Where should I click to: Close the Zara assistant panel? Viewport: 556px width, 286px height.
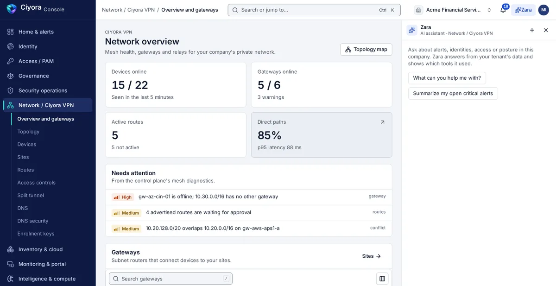click(546, 30)
